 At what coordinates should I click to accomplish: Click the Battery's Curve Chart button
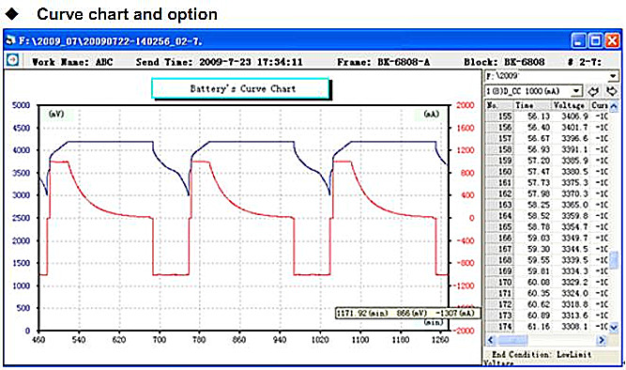pos(241,88)
